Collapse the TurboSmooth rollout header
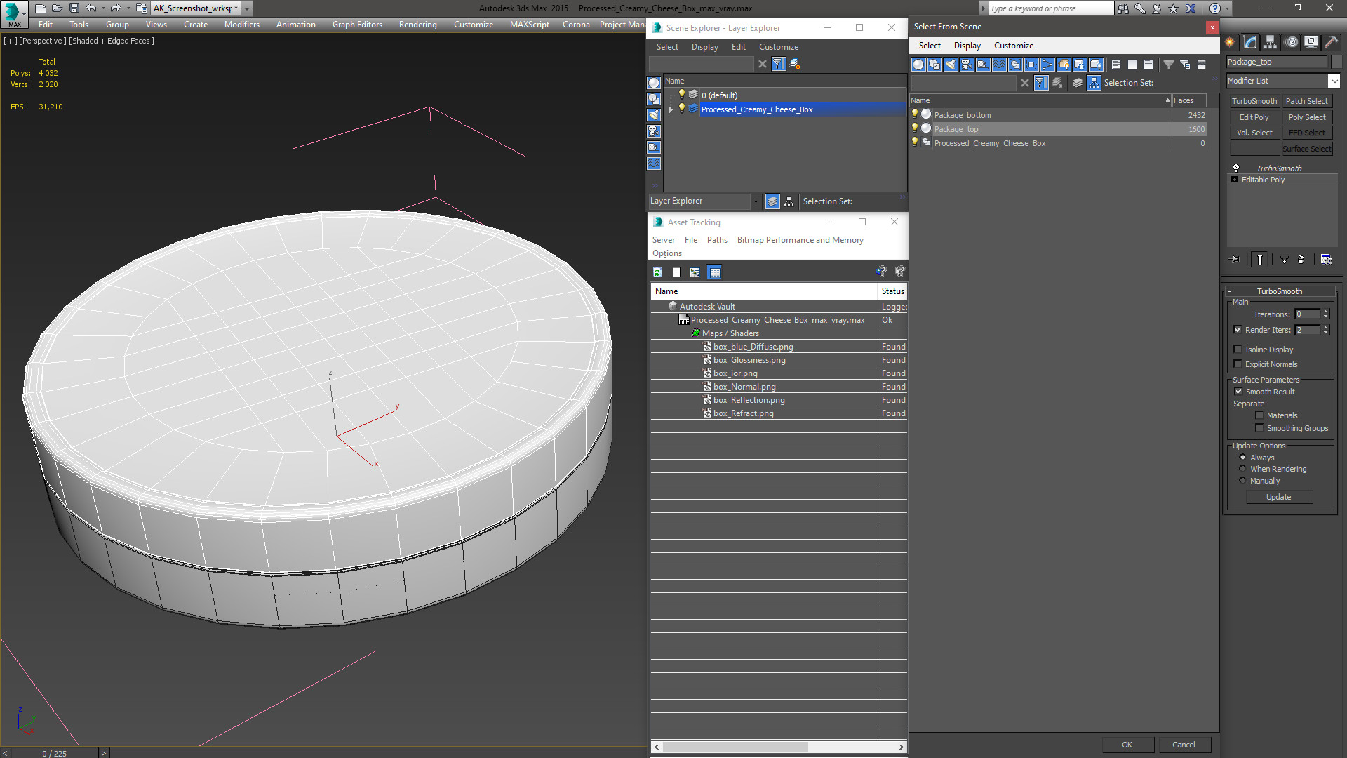1347x758 pixels. coord(1280,291)
